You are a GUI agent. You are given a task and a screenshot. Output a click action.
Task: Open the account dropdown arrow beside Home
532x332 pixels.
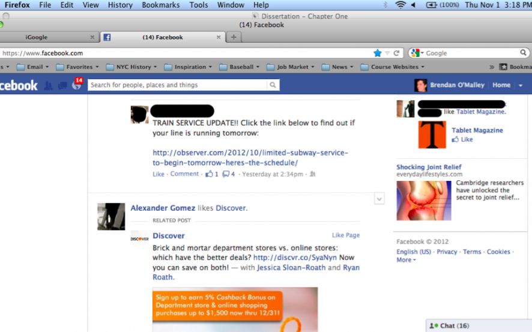coord(521,86)
